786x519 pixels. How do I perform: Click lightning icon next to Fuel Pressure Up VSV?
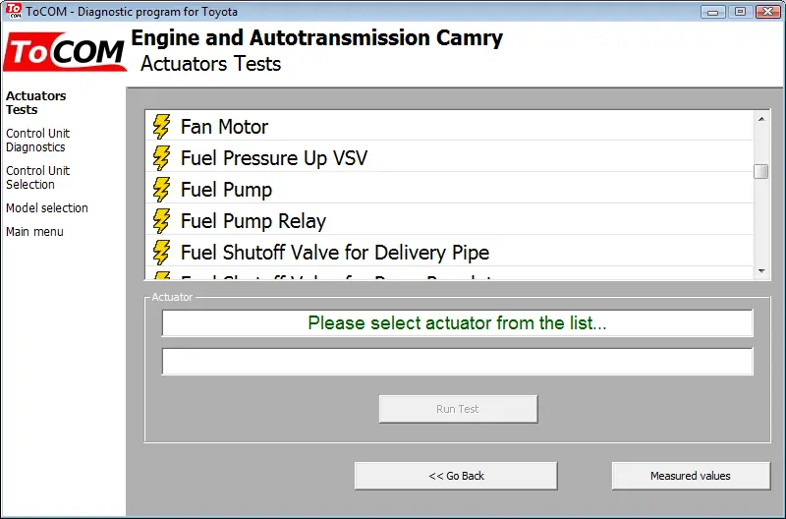pyautogui.click(x=161, y=158)
